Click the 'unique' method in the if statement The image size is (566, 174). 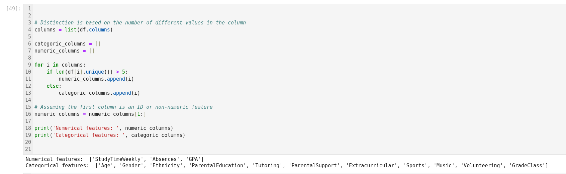[x=95, y=72]
